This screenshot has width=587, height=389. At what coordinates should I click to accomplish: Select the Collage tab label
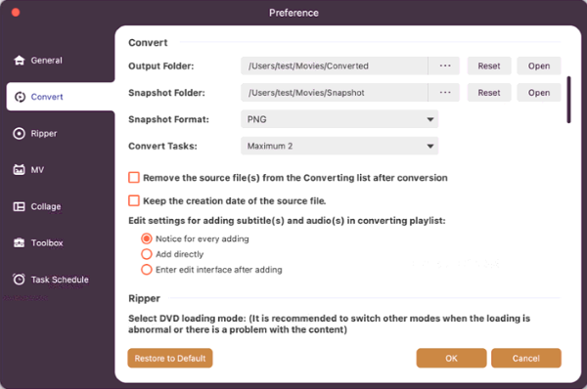tap(46, 206)
